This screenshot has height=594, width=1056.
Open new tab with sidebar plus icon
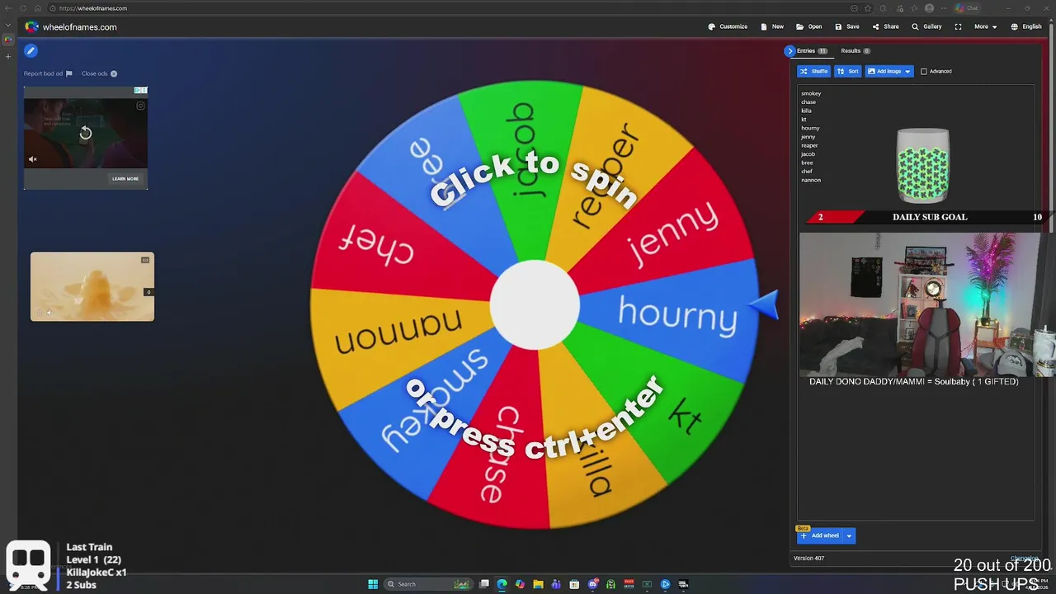coord(8,56)
